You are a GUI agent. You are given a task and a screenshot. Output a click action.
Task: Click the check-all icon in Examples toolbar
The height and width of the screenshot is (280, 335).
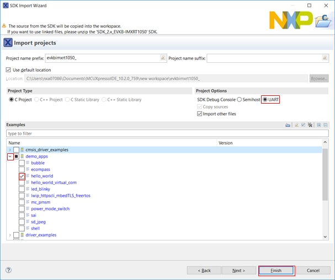303,125
